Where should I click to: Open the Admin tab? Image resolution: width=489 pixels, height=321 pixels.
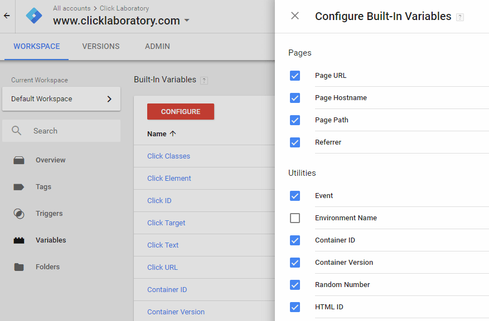click(x=157, y=46)
